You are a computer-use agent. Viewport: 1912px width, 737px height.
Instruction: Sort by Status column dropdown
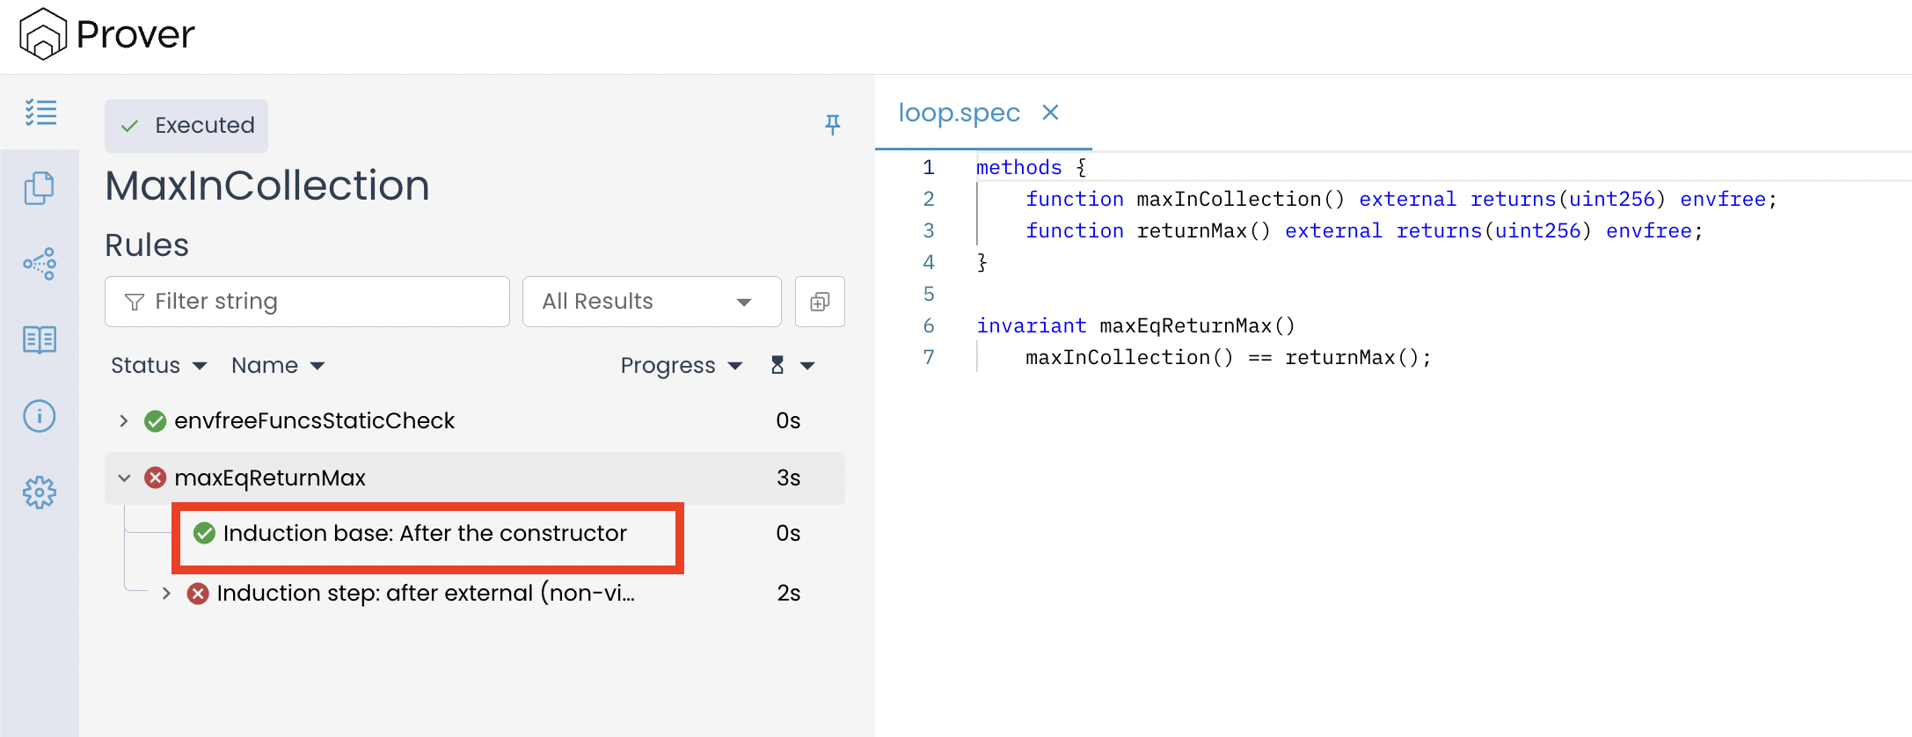[x=158, y=365]
